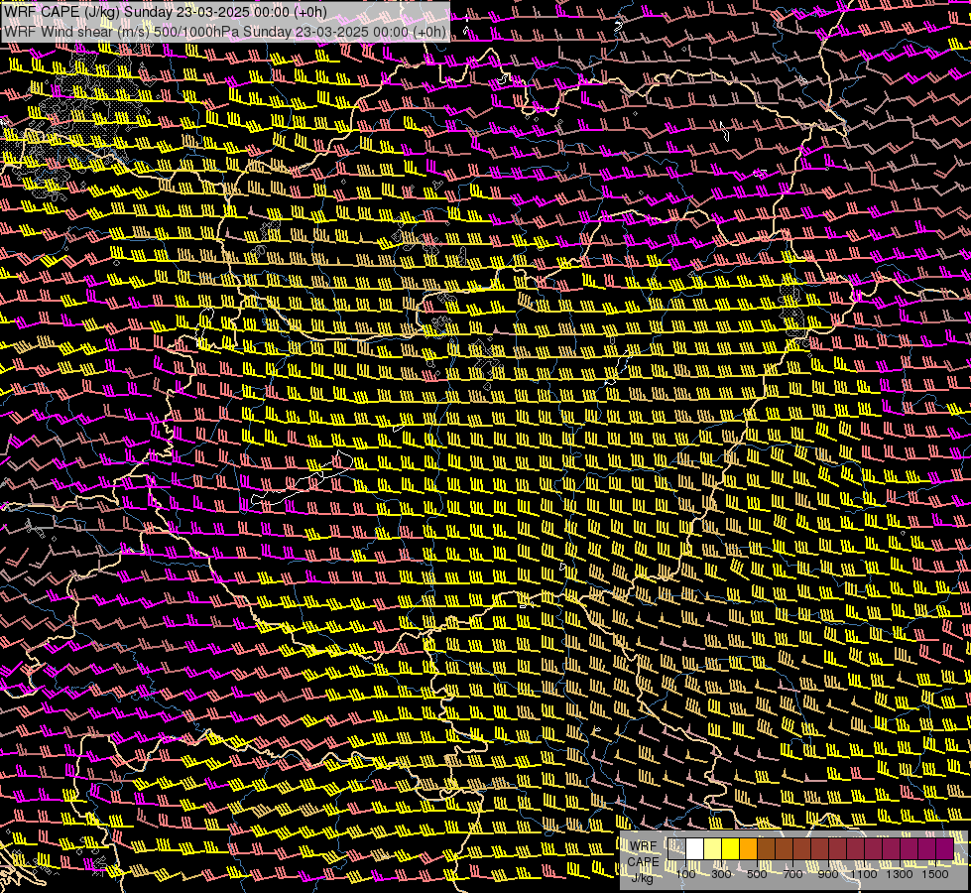Click the white CAPE legend swatch
This screenshot has height=893, width=971.
tap(695, 849)
